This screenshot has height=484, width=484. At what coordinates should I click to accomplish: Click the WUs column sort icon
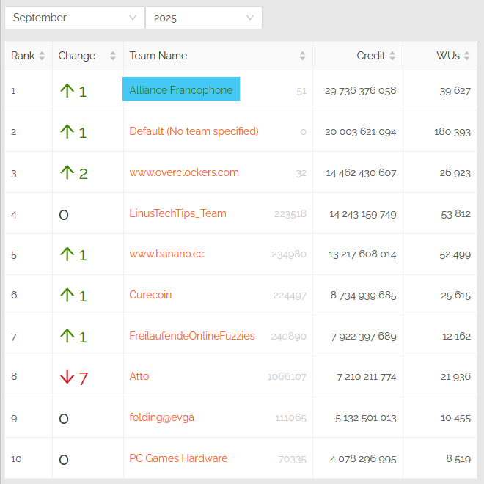[467, 56]
